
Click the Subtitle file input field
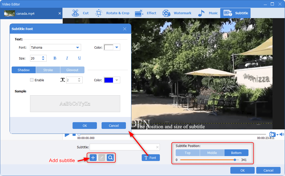(x=125, y=147)
